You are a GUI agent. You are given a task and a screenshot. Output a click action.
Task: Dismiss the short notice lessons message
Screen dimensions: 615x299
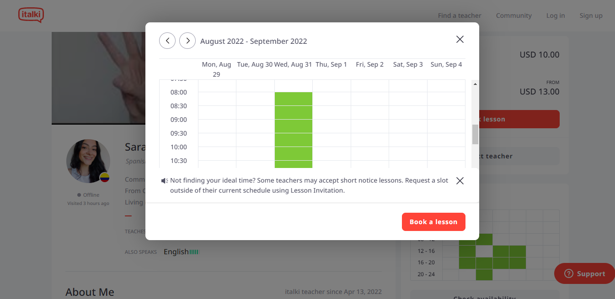click(x=460, y=181)
